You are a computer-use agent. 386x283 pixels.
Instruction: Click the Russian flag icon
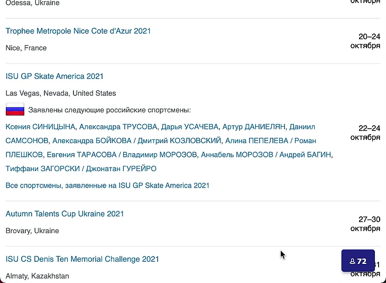point(15,110)
